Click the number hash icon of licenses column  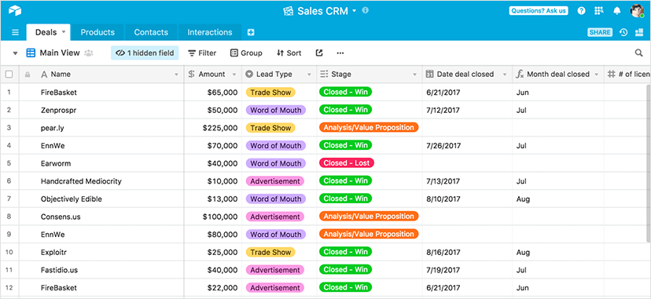(611, 74)
